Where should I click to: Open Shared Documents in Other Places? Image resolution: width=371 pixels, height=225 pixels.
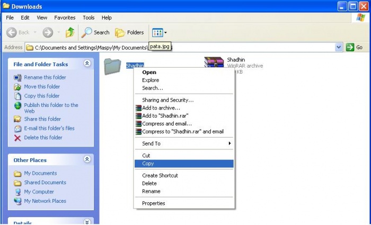click(45, 183)
